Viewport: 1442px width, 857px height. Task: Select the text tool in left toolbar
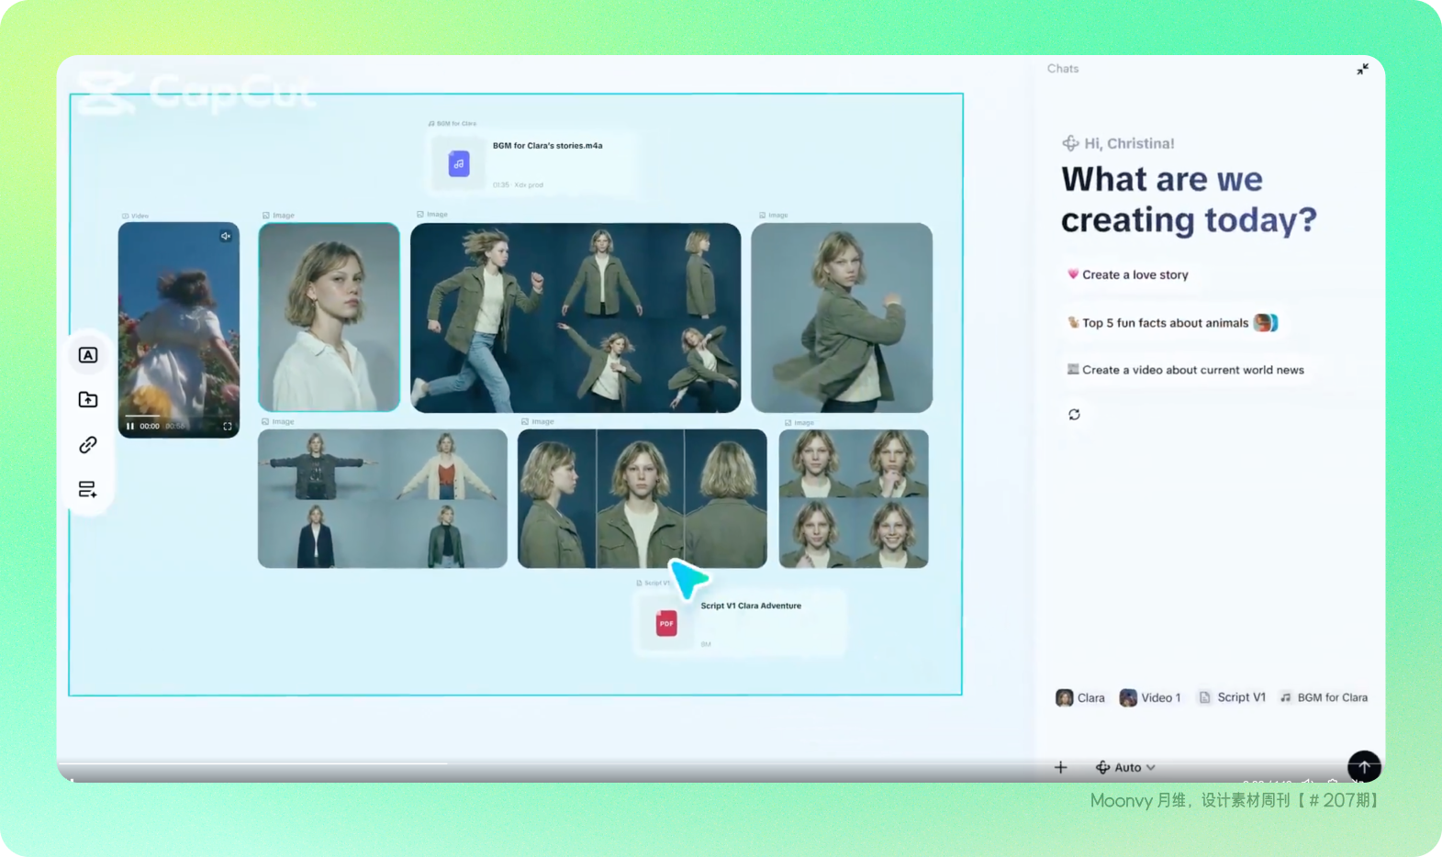pos(88,355)
